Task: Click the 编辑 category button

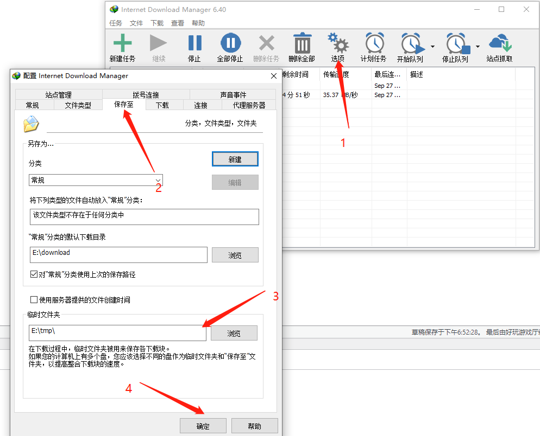Action: pyautogui.click(x=235, y=182)
